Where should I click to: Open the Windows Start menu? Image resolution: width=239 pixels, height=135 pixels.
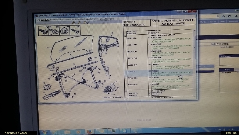coord(44,132)
